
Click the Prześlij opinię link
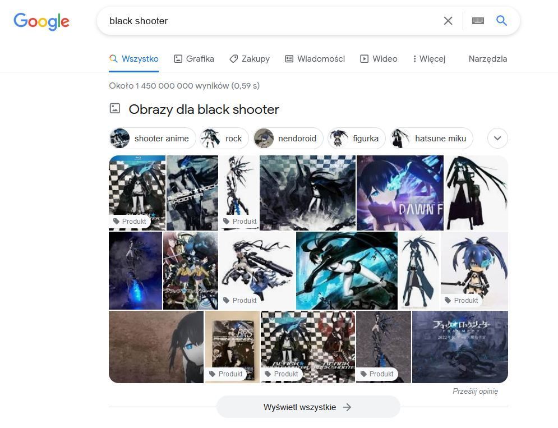[x=475, y=392]
